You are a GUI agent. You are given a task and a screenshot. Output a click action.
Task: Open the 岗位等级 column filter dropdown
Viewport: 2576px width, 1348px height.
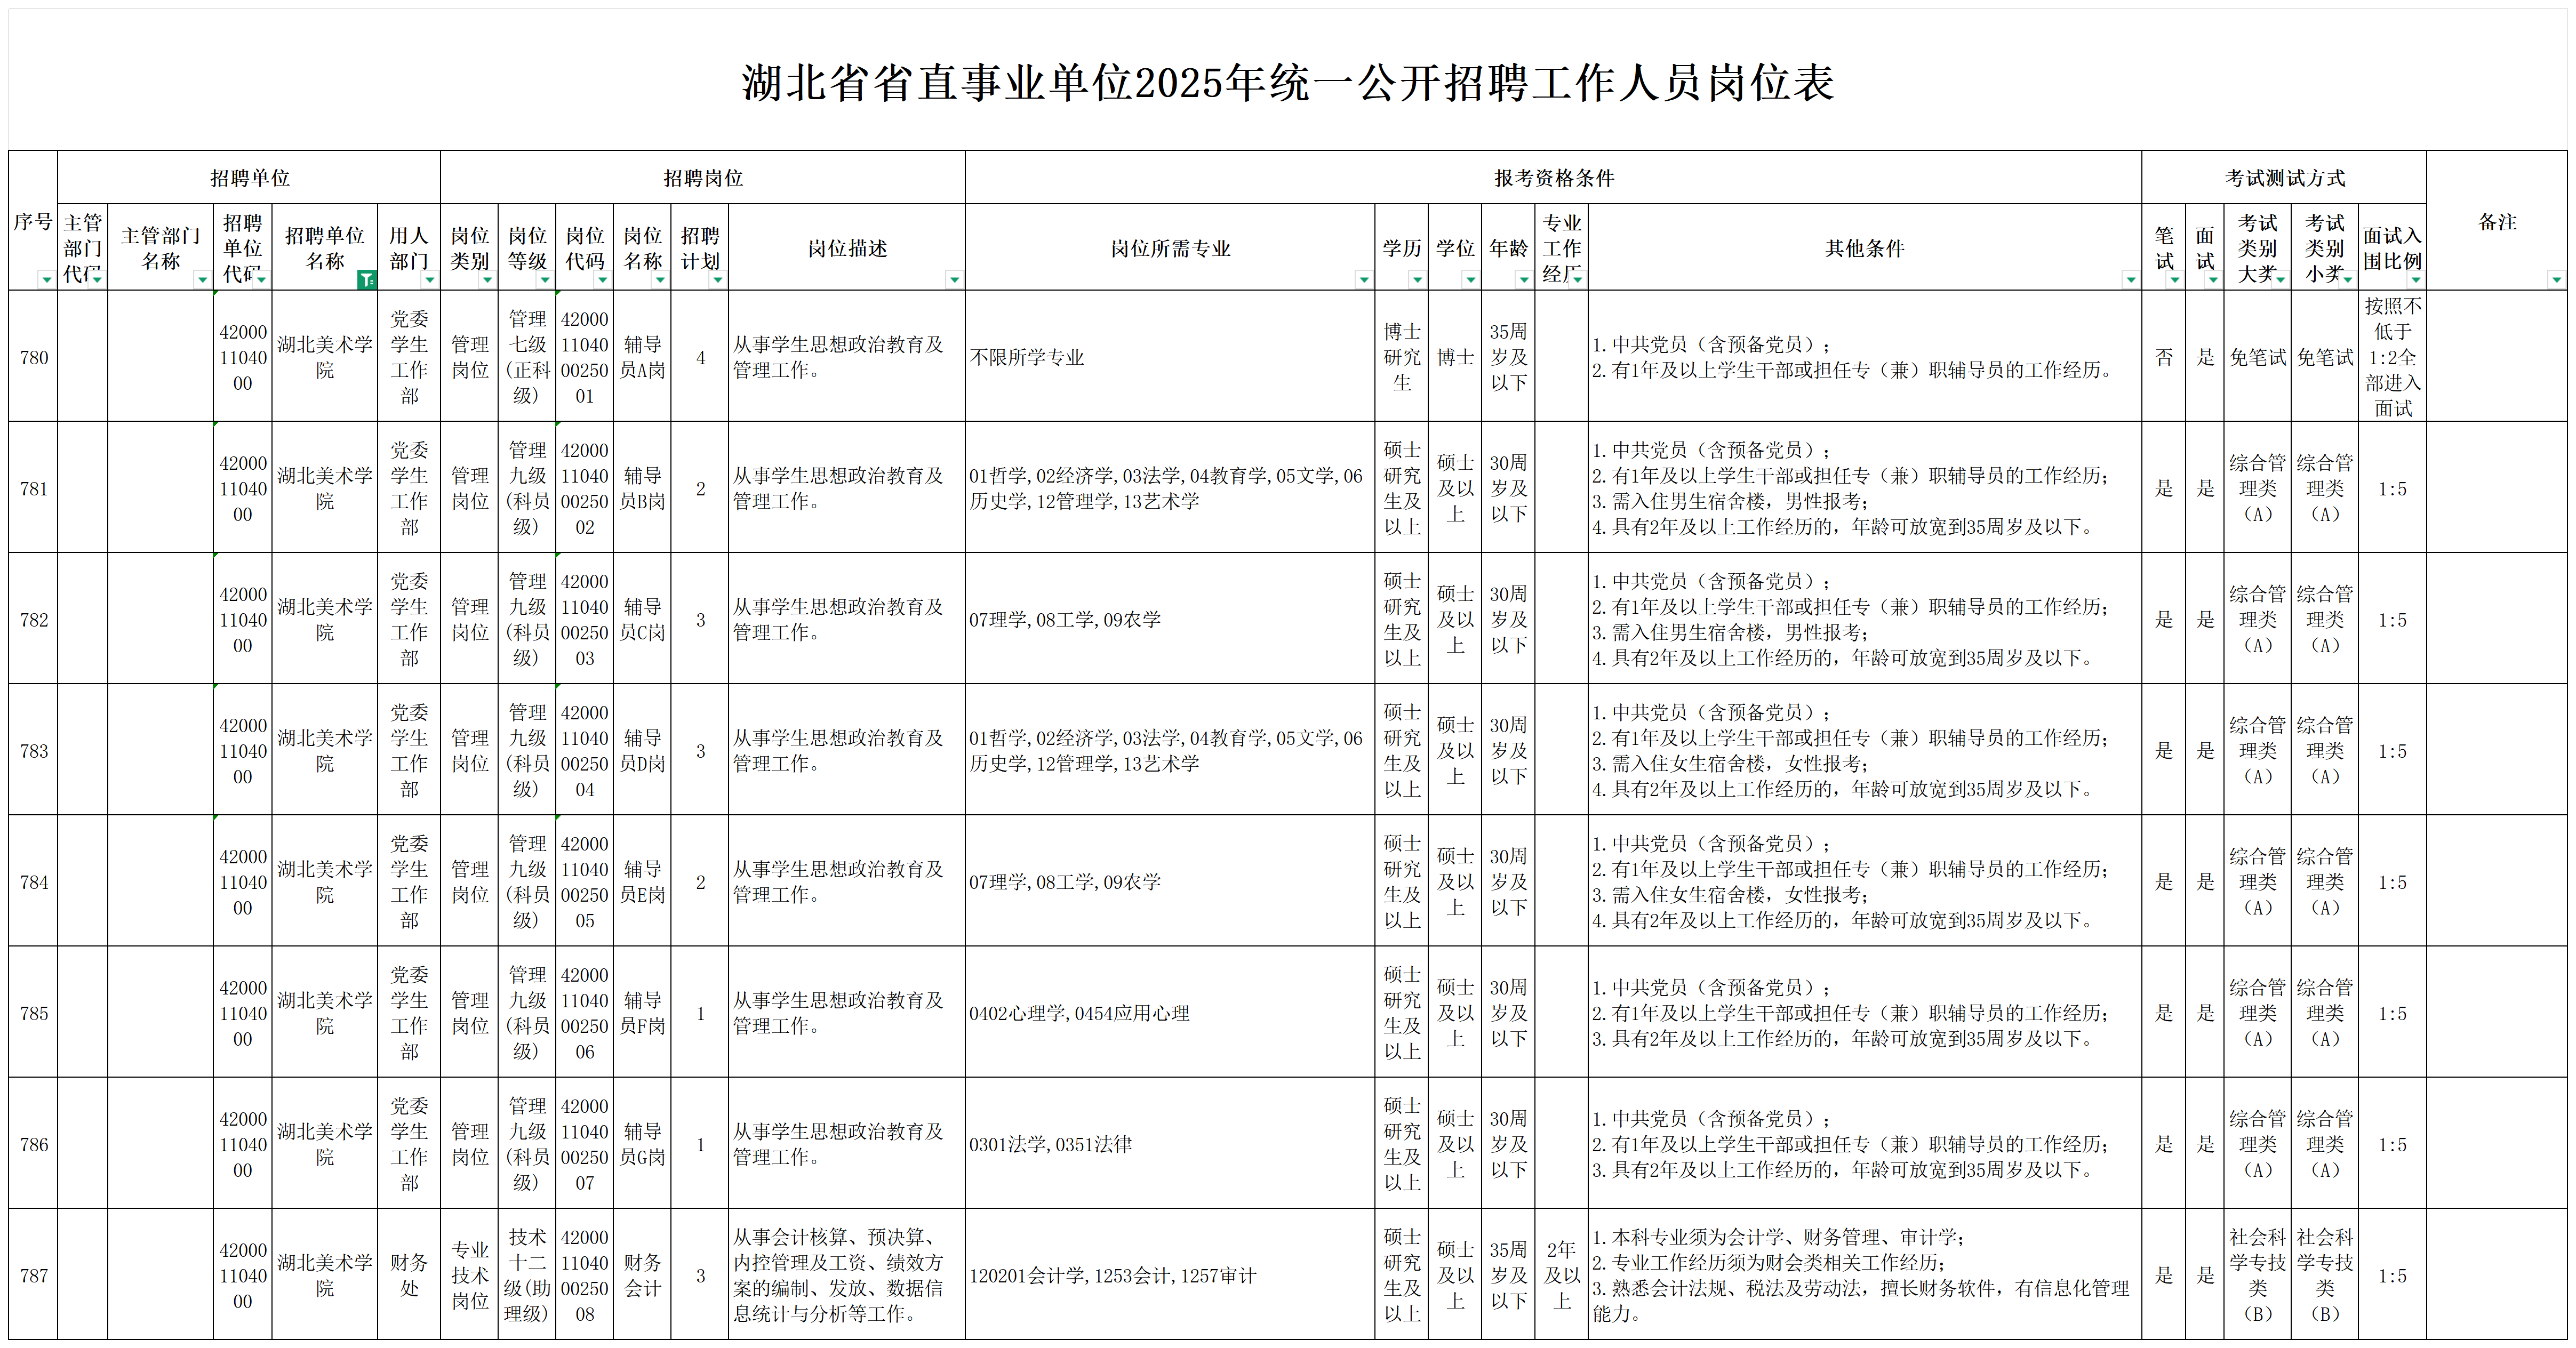pos(545,280)
